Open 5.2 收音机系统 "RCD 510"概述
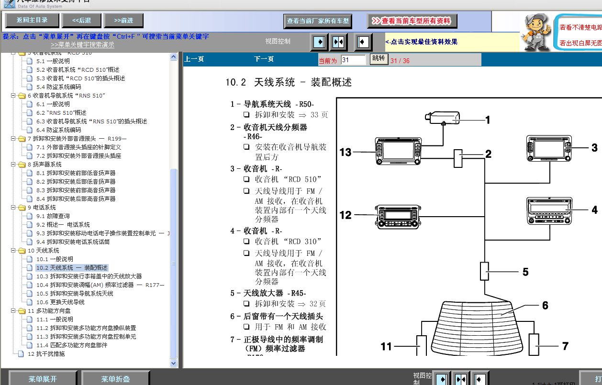Screen dimensions: 602x385 (78, 70)
